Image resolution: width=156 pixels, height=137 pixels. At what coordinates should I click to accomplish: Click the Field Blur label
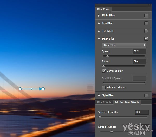coord(108,16)
